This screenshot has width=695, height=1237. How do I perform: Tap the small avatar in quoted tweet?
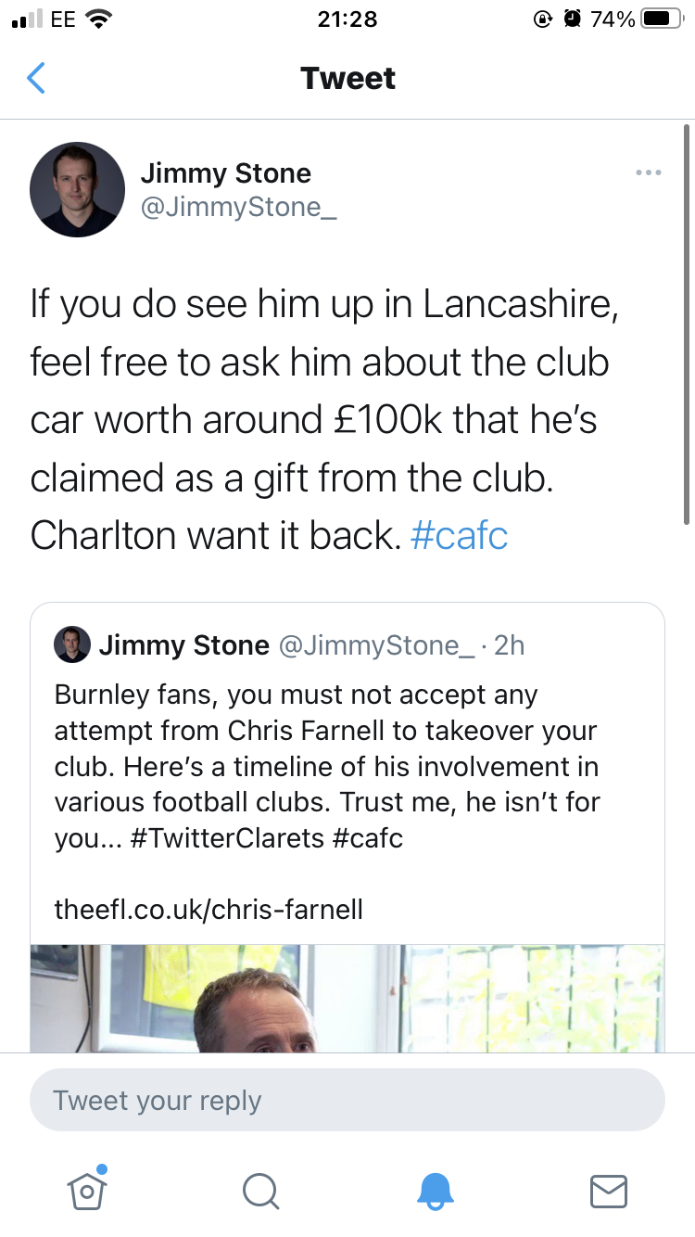tap(72, 644)
